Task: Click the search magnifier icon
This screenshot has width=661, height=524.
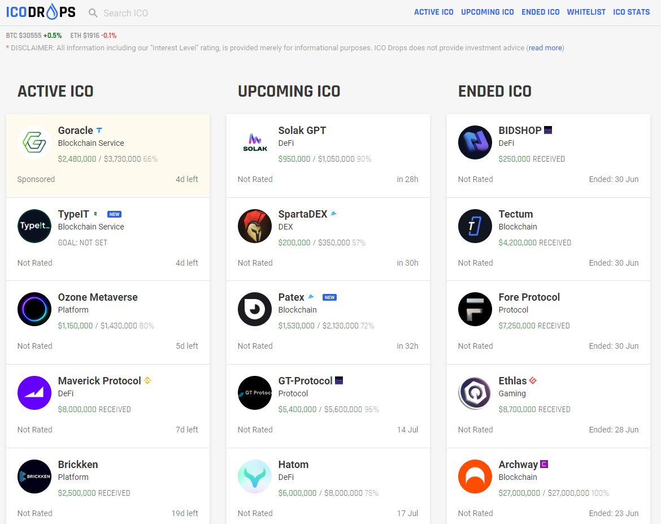Action: click(x=93, y=13)
